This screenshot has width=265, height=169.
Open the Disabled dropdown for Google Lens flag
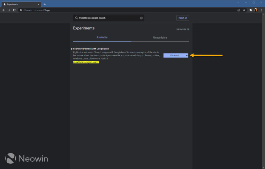(176, 55)
